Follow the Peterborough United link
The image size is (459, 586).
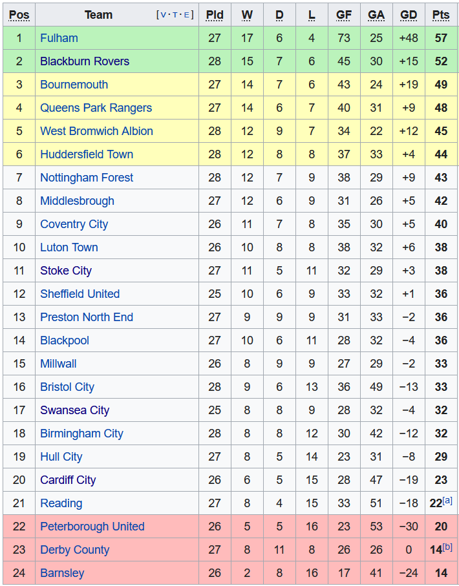coord(92,527)
